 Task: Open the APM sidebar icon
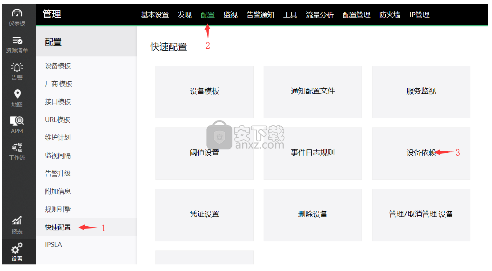point(17,120)
